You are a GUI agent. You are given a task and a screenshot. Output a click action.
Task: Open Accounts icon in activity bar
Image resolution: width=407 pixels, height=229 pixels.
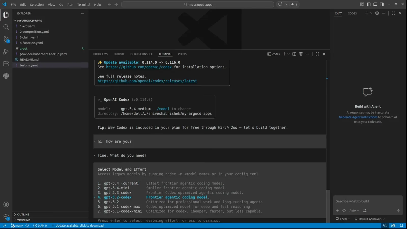(x=6, y=205)
